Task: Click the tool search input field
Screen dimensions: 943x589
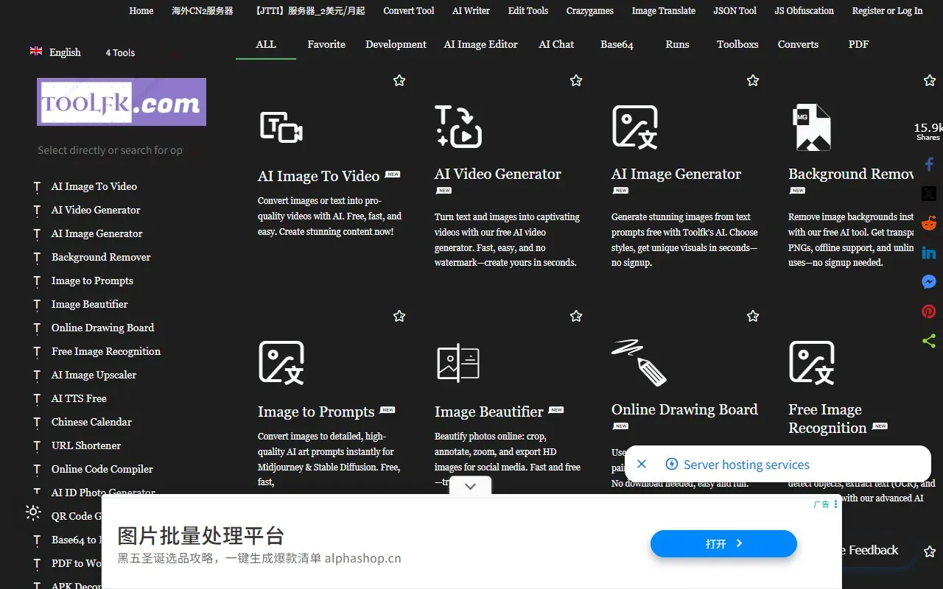Action: tap(111, 150)
